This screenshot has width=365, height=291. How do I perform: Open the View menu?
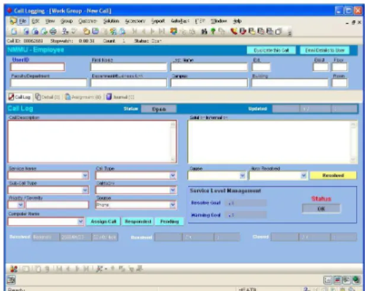[50, 21]
